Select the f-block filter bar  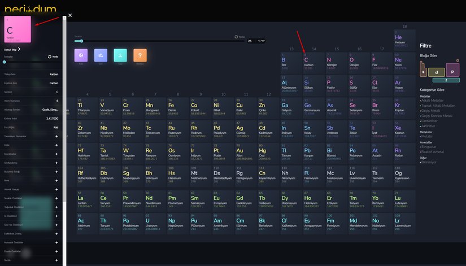click(445, 80)
